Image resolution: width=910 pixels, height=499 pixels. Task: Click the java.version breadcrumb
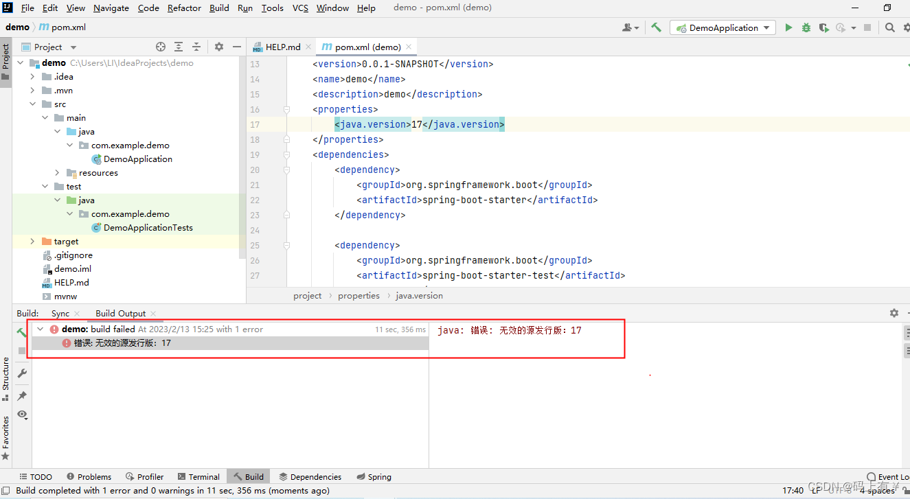[x=419, y=296]
